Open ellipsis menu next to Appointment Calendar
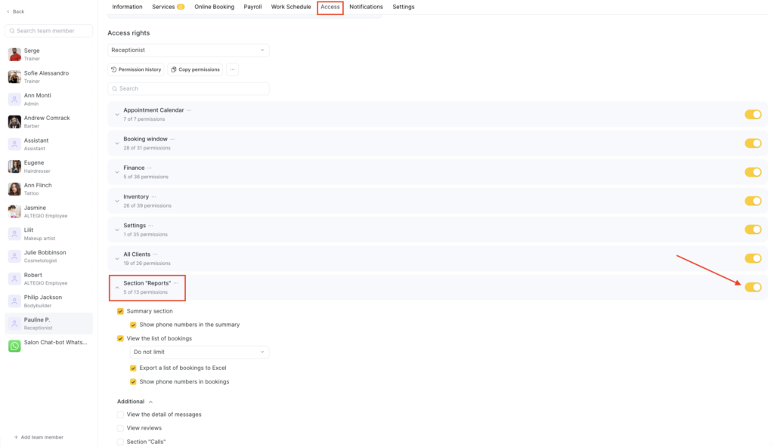The height and width of the screenshot is (447, 774). [x=190, y=110]
